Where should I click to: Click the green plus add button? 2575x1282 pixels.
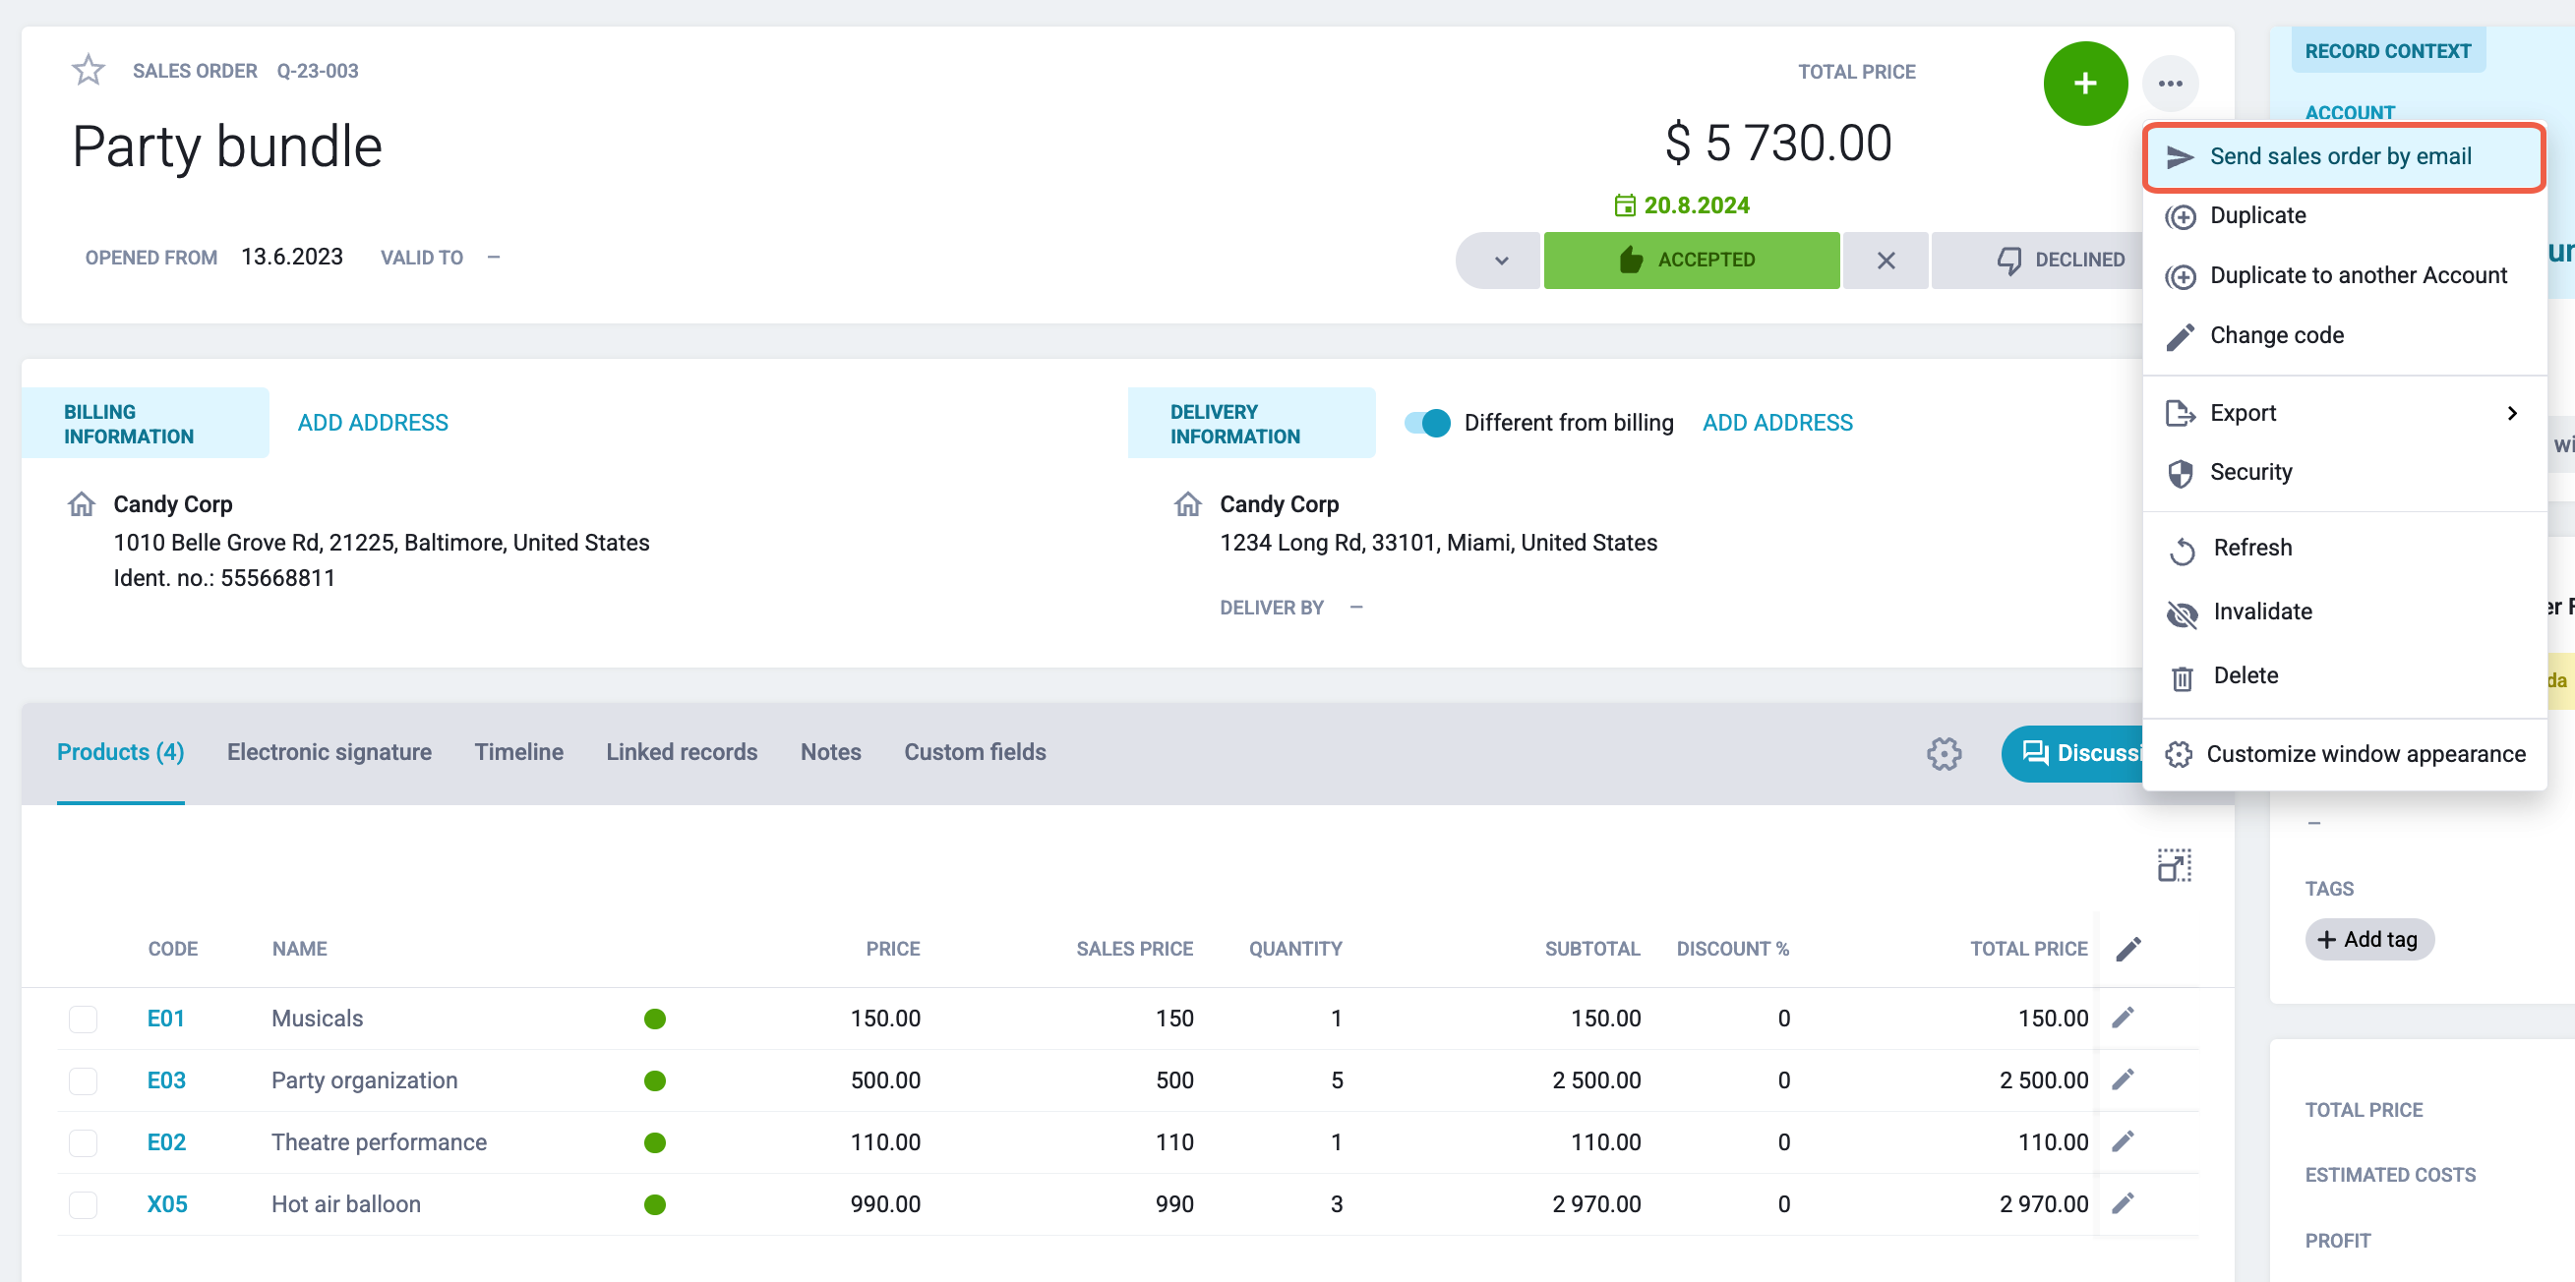[2084, 83]
